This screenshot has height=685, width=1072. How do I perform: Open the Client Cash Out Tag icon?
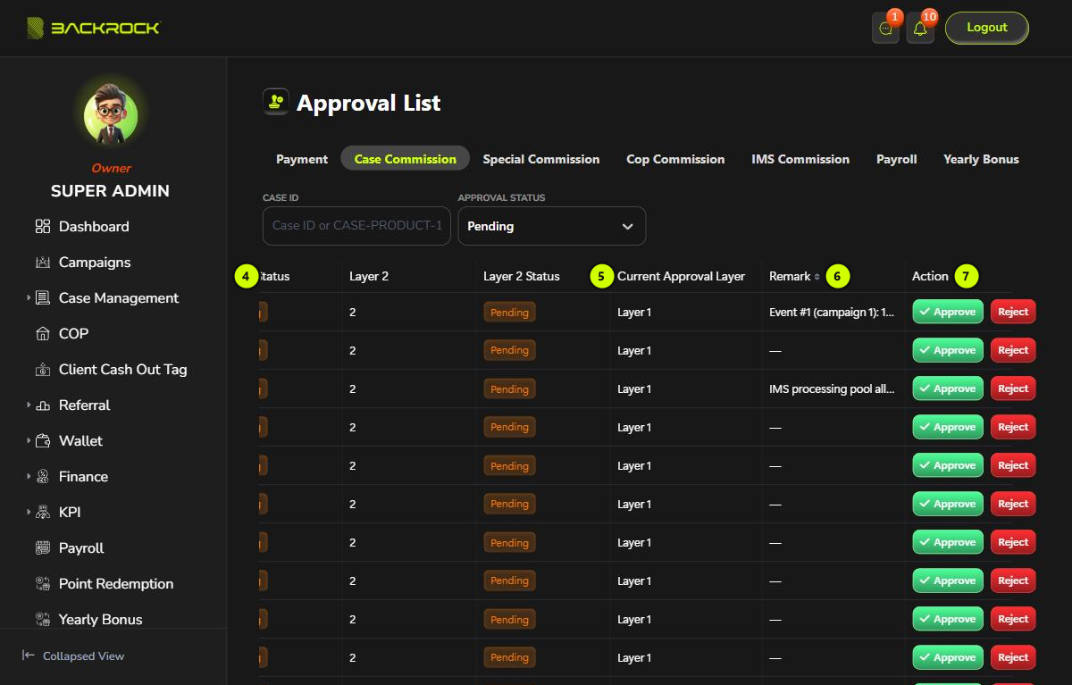click(43, 370)
